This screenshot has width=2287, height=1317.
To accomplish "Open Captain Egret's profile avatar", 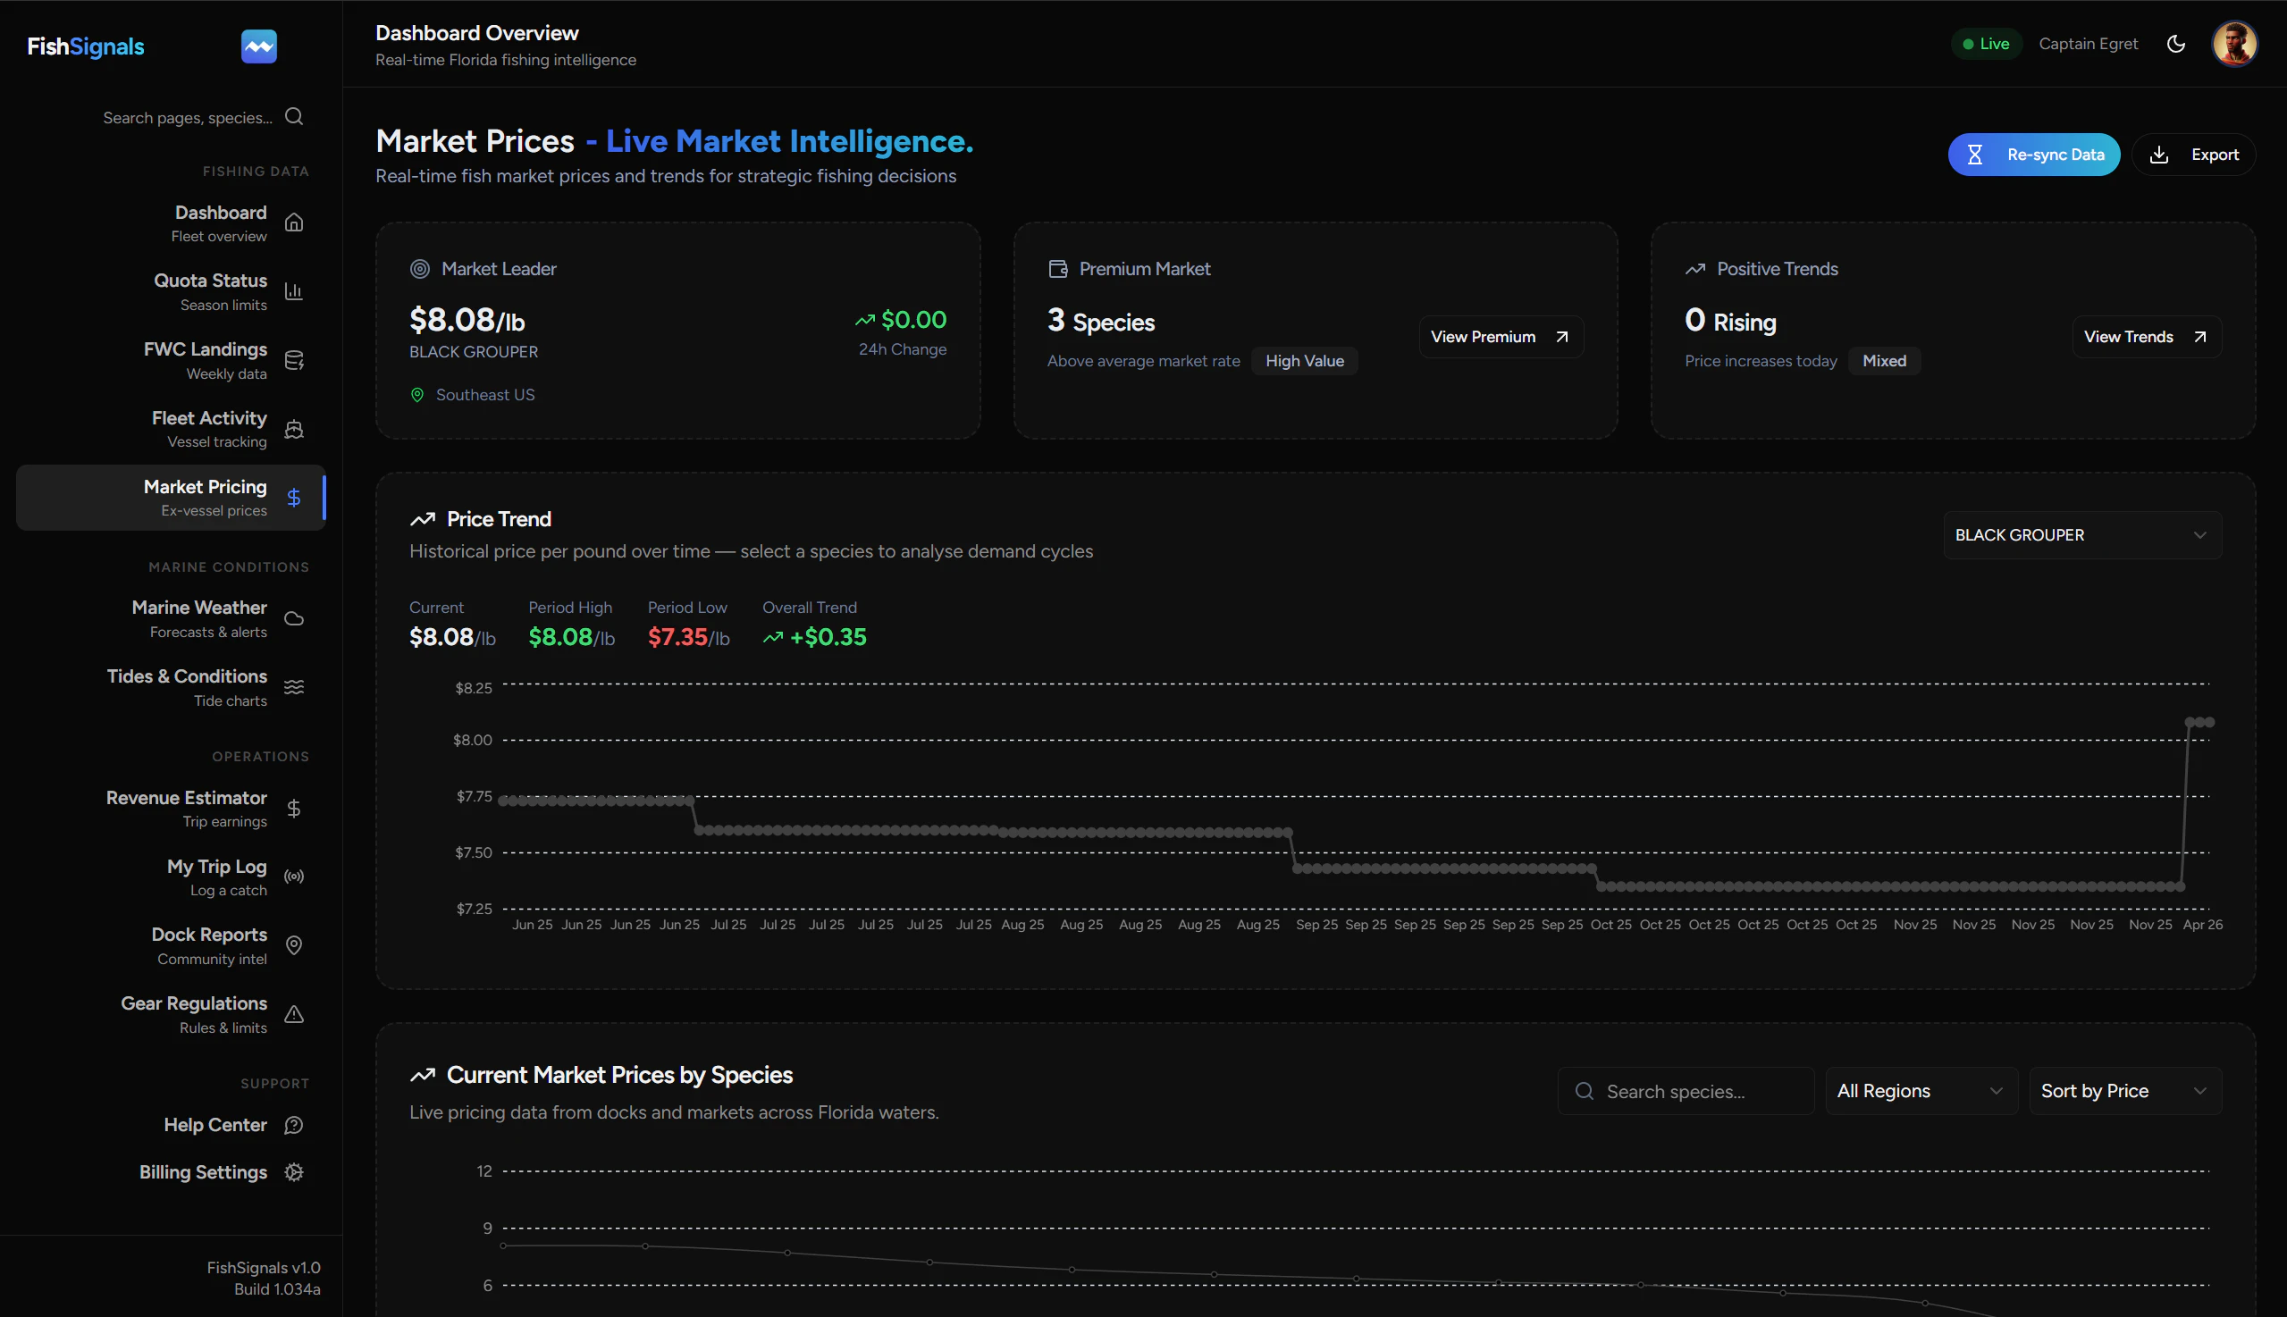I will click(x=2234, y=44).
